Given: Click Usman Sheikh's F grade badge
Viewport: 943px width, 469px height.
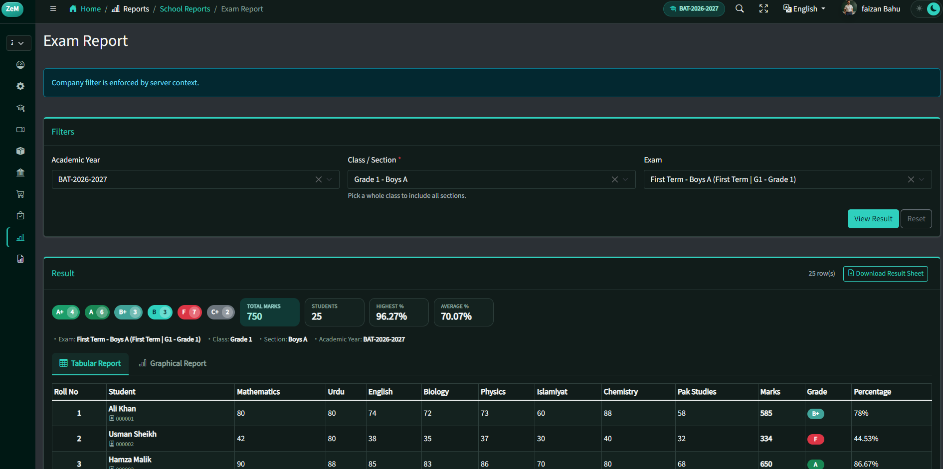Looking at the screenshot, I should click(815, 439).
